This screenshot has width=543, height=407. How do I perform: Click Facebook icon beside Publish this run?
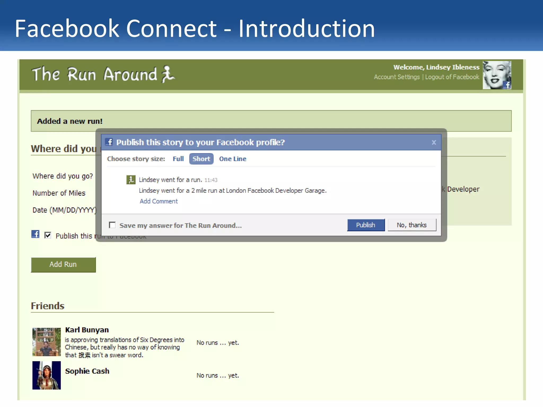[x=36, y=234]
